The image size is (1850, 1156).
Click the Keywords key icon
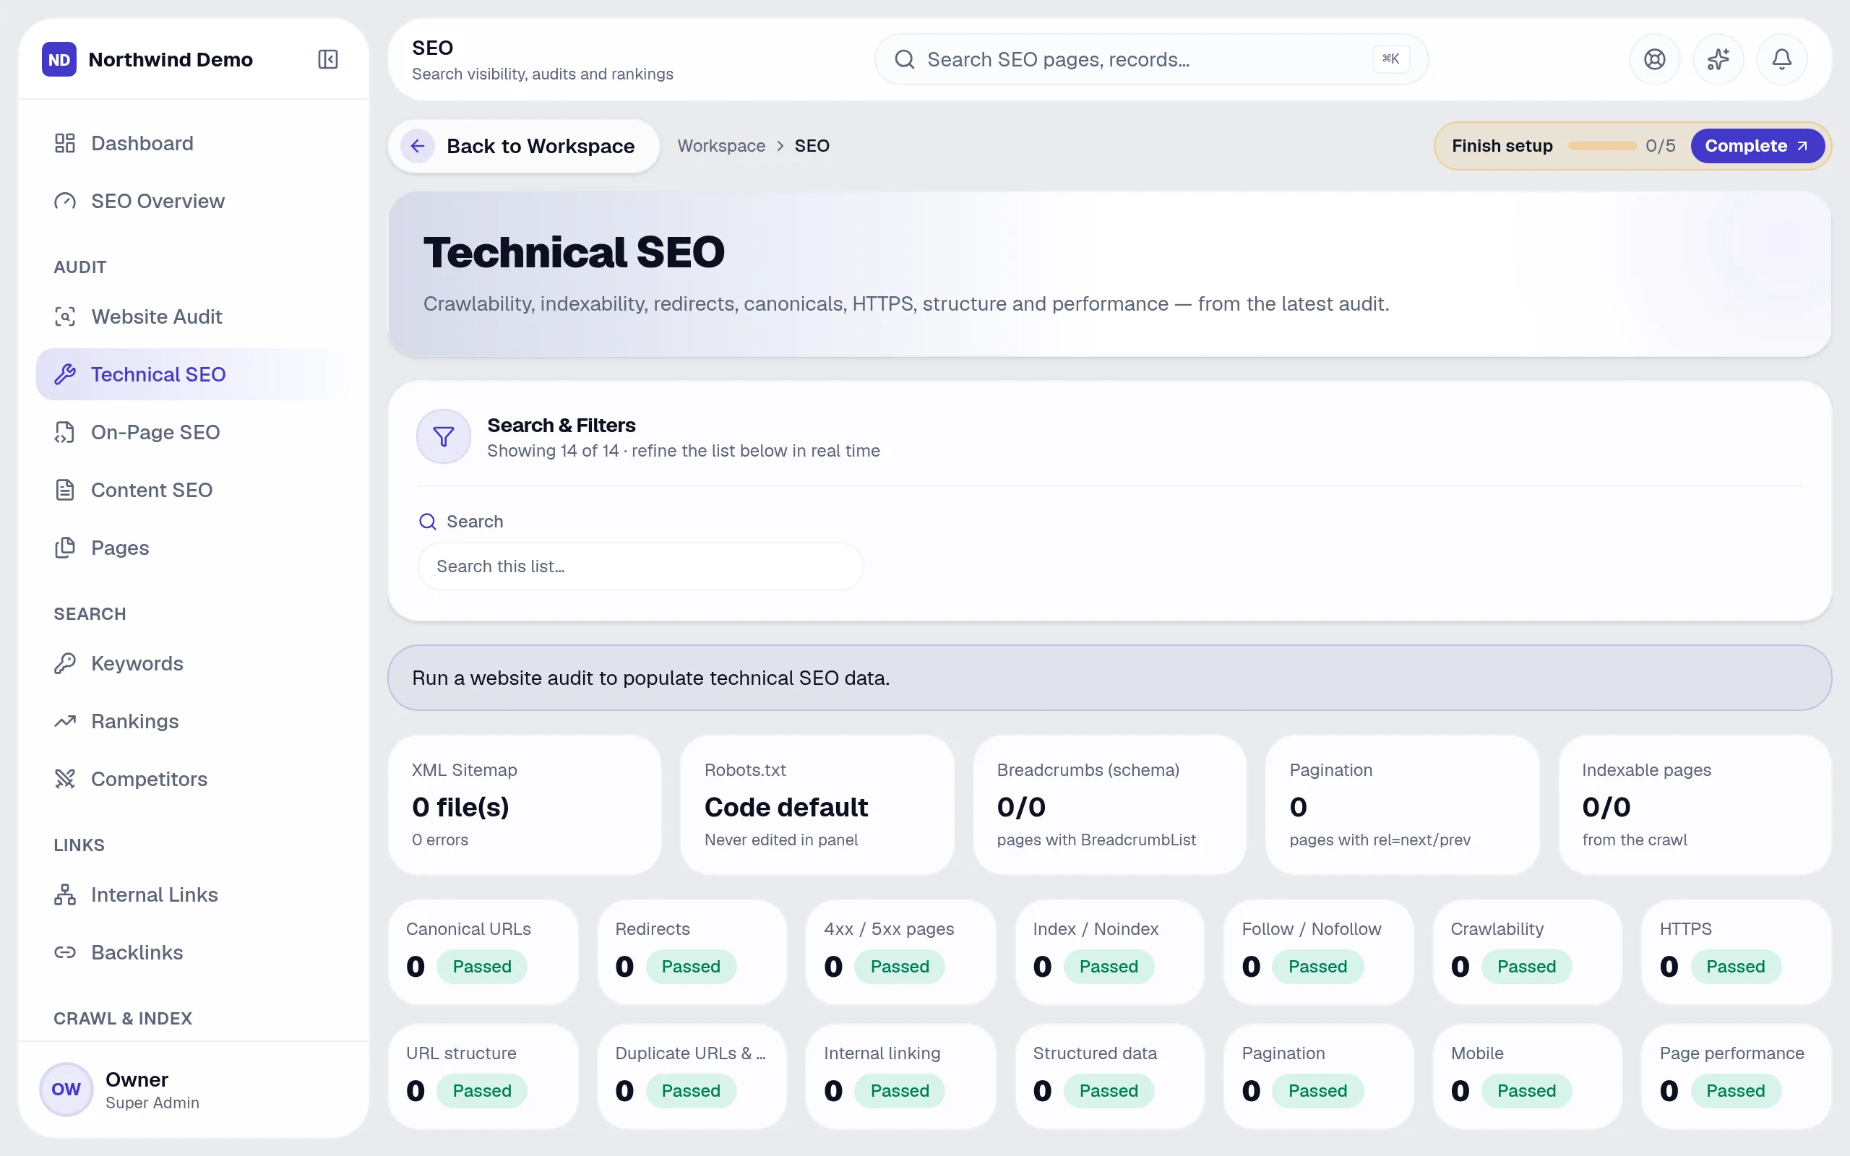click(x=65, y=664)
